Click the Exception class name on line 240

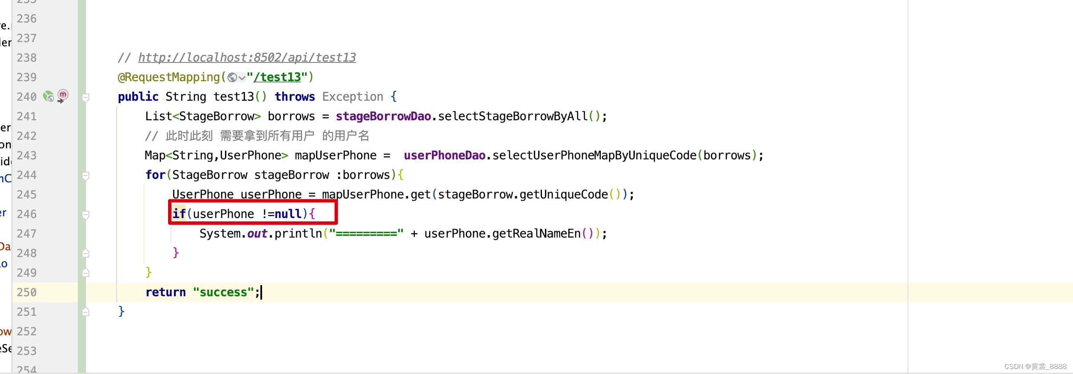(353, 97)
